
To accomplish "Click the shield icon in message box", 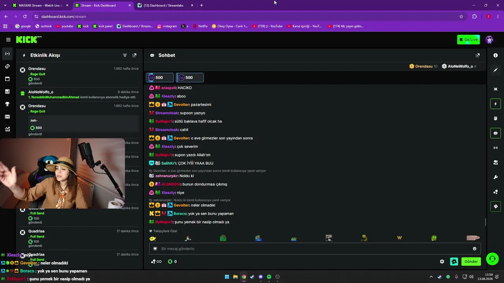I will coord(155,249).
